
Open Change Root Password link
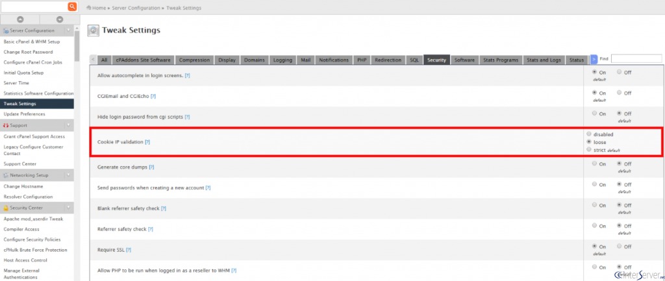(x=28, y=52)
